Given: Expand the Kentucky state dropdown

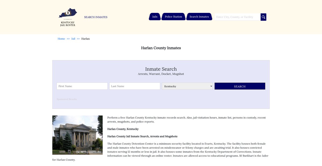Looking at the screenshot, I should pyautogui.click(x=187, y=86).
